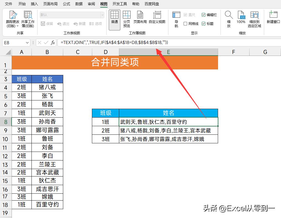Switch to the 开始 ribbon tab
281x218 pixels.
click(22, 4)
